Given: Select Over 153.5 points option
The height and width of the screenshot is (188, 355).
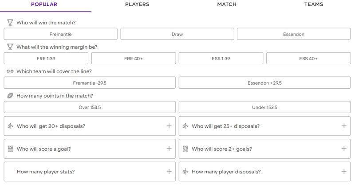Looking at the screenshot, I should (90, 107).
